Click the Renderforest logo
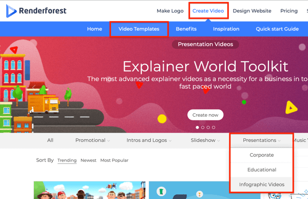308x199 pixels. point(36,11)
